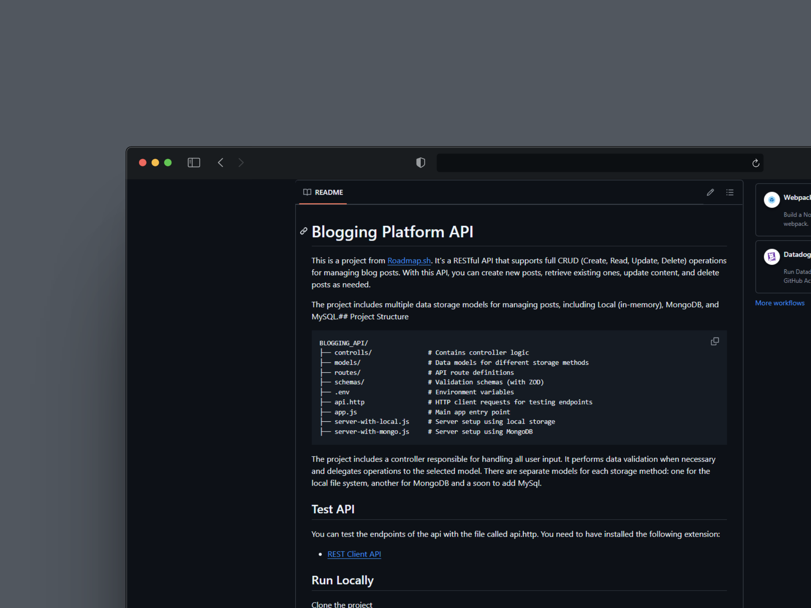Click the models/ folder line
Image resolution: width=811 pixels, height=608 pixels.
coord(347,363)
